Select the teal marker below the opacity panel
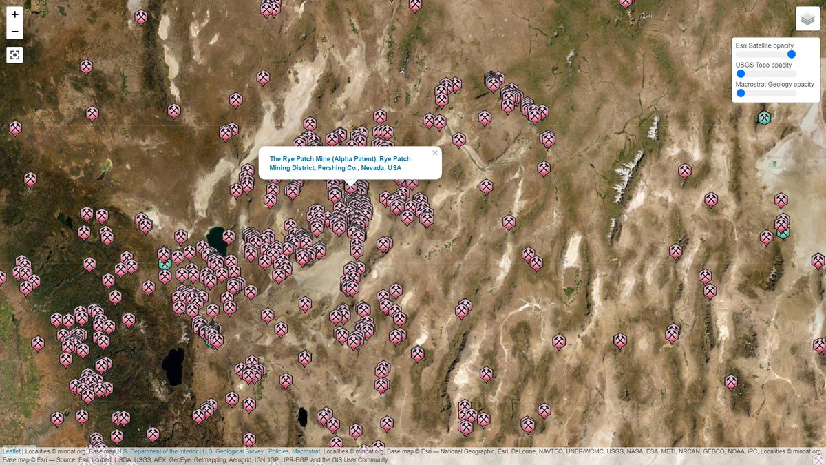Screen dimensions: 826x465 764,117
